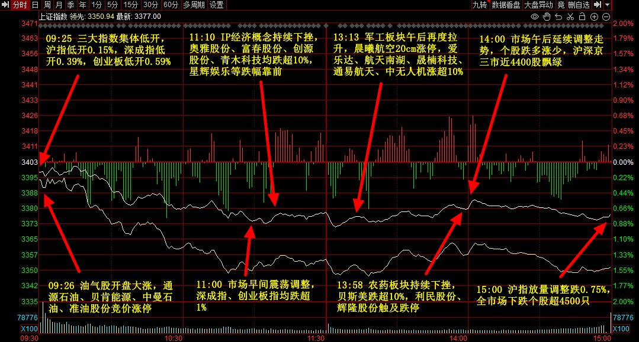Click the undo arrow icon

[x=558, y=17]
